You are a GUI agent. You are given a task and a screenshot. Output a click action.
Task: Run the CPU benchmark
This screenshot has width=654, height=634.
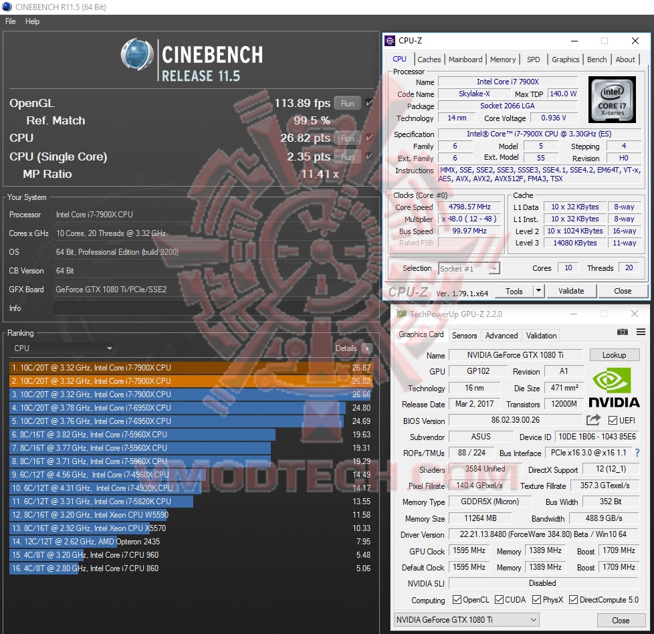tap(348, 138)
